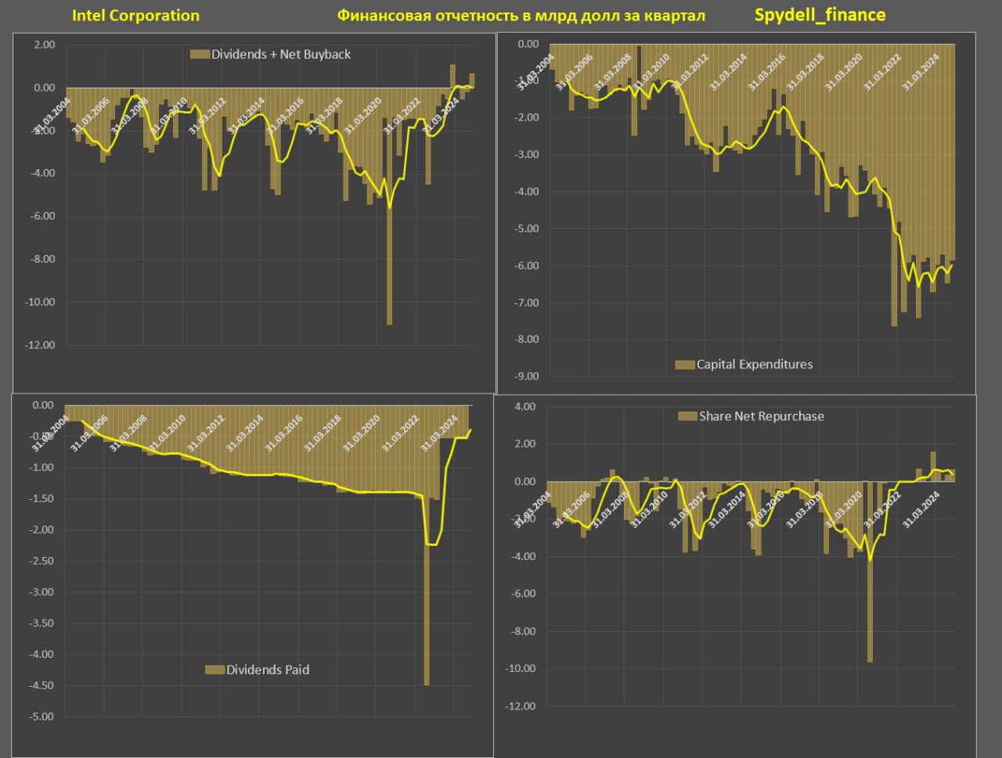Click '-4.50' axis label in Dividends Paid chart
Viewport: 1002px width, 758px height.
pyautogui.click(x=41, y=685)
